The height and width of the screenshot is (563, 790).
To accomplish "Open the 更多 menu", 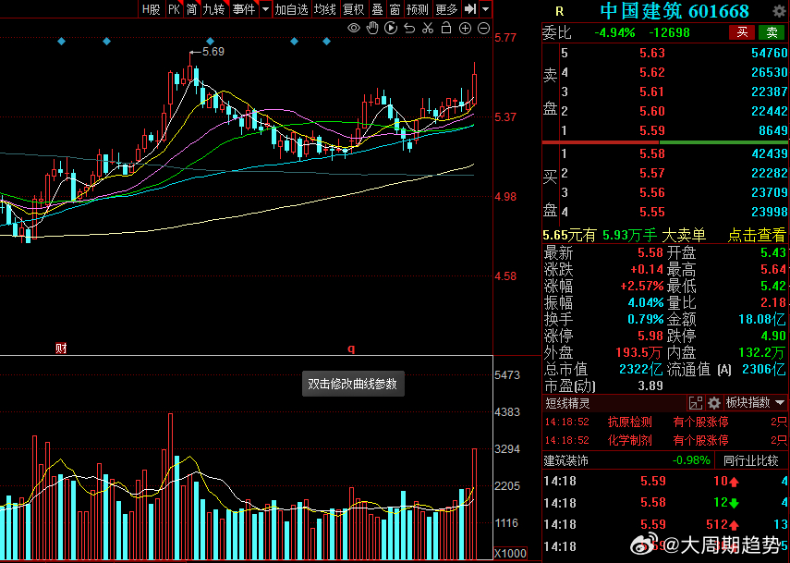I will pos(446,9).
